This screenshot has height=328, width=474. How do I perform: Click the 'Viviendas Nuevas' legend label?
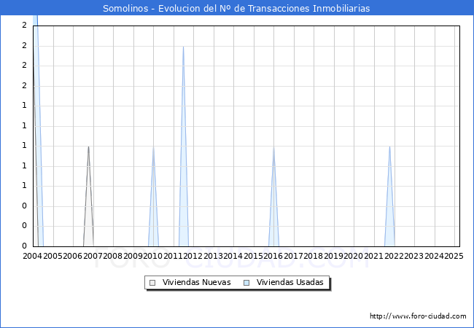pos(196,282)
